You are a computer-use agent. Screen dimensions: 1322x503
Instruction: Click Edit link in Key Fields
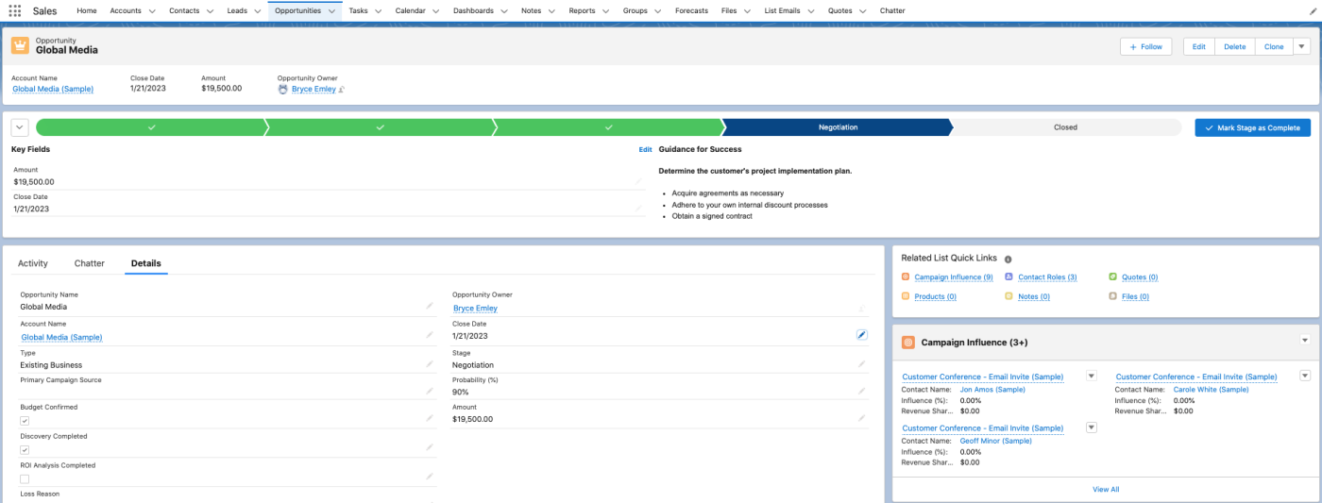(645, 149)
